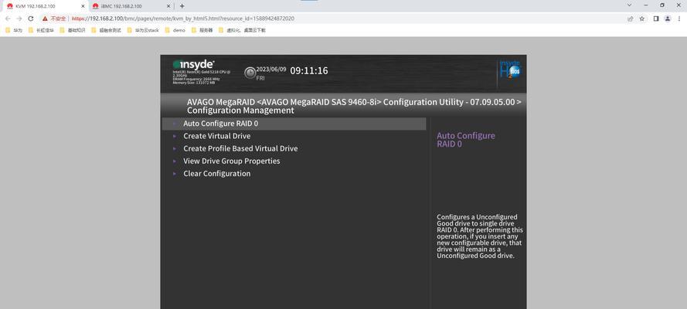687x309 pixels.
Task: Click the Insyde logo in BIOS header
Action: click(193, 64)
